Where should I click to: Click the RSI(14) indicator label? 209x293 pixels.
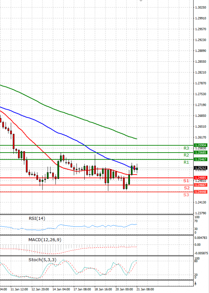tap(37, 218)
